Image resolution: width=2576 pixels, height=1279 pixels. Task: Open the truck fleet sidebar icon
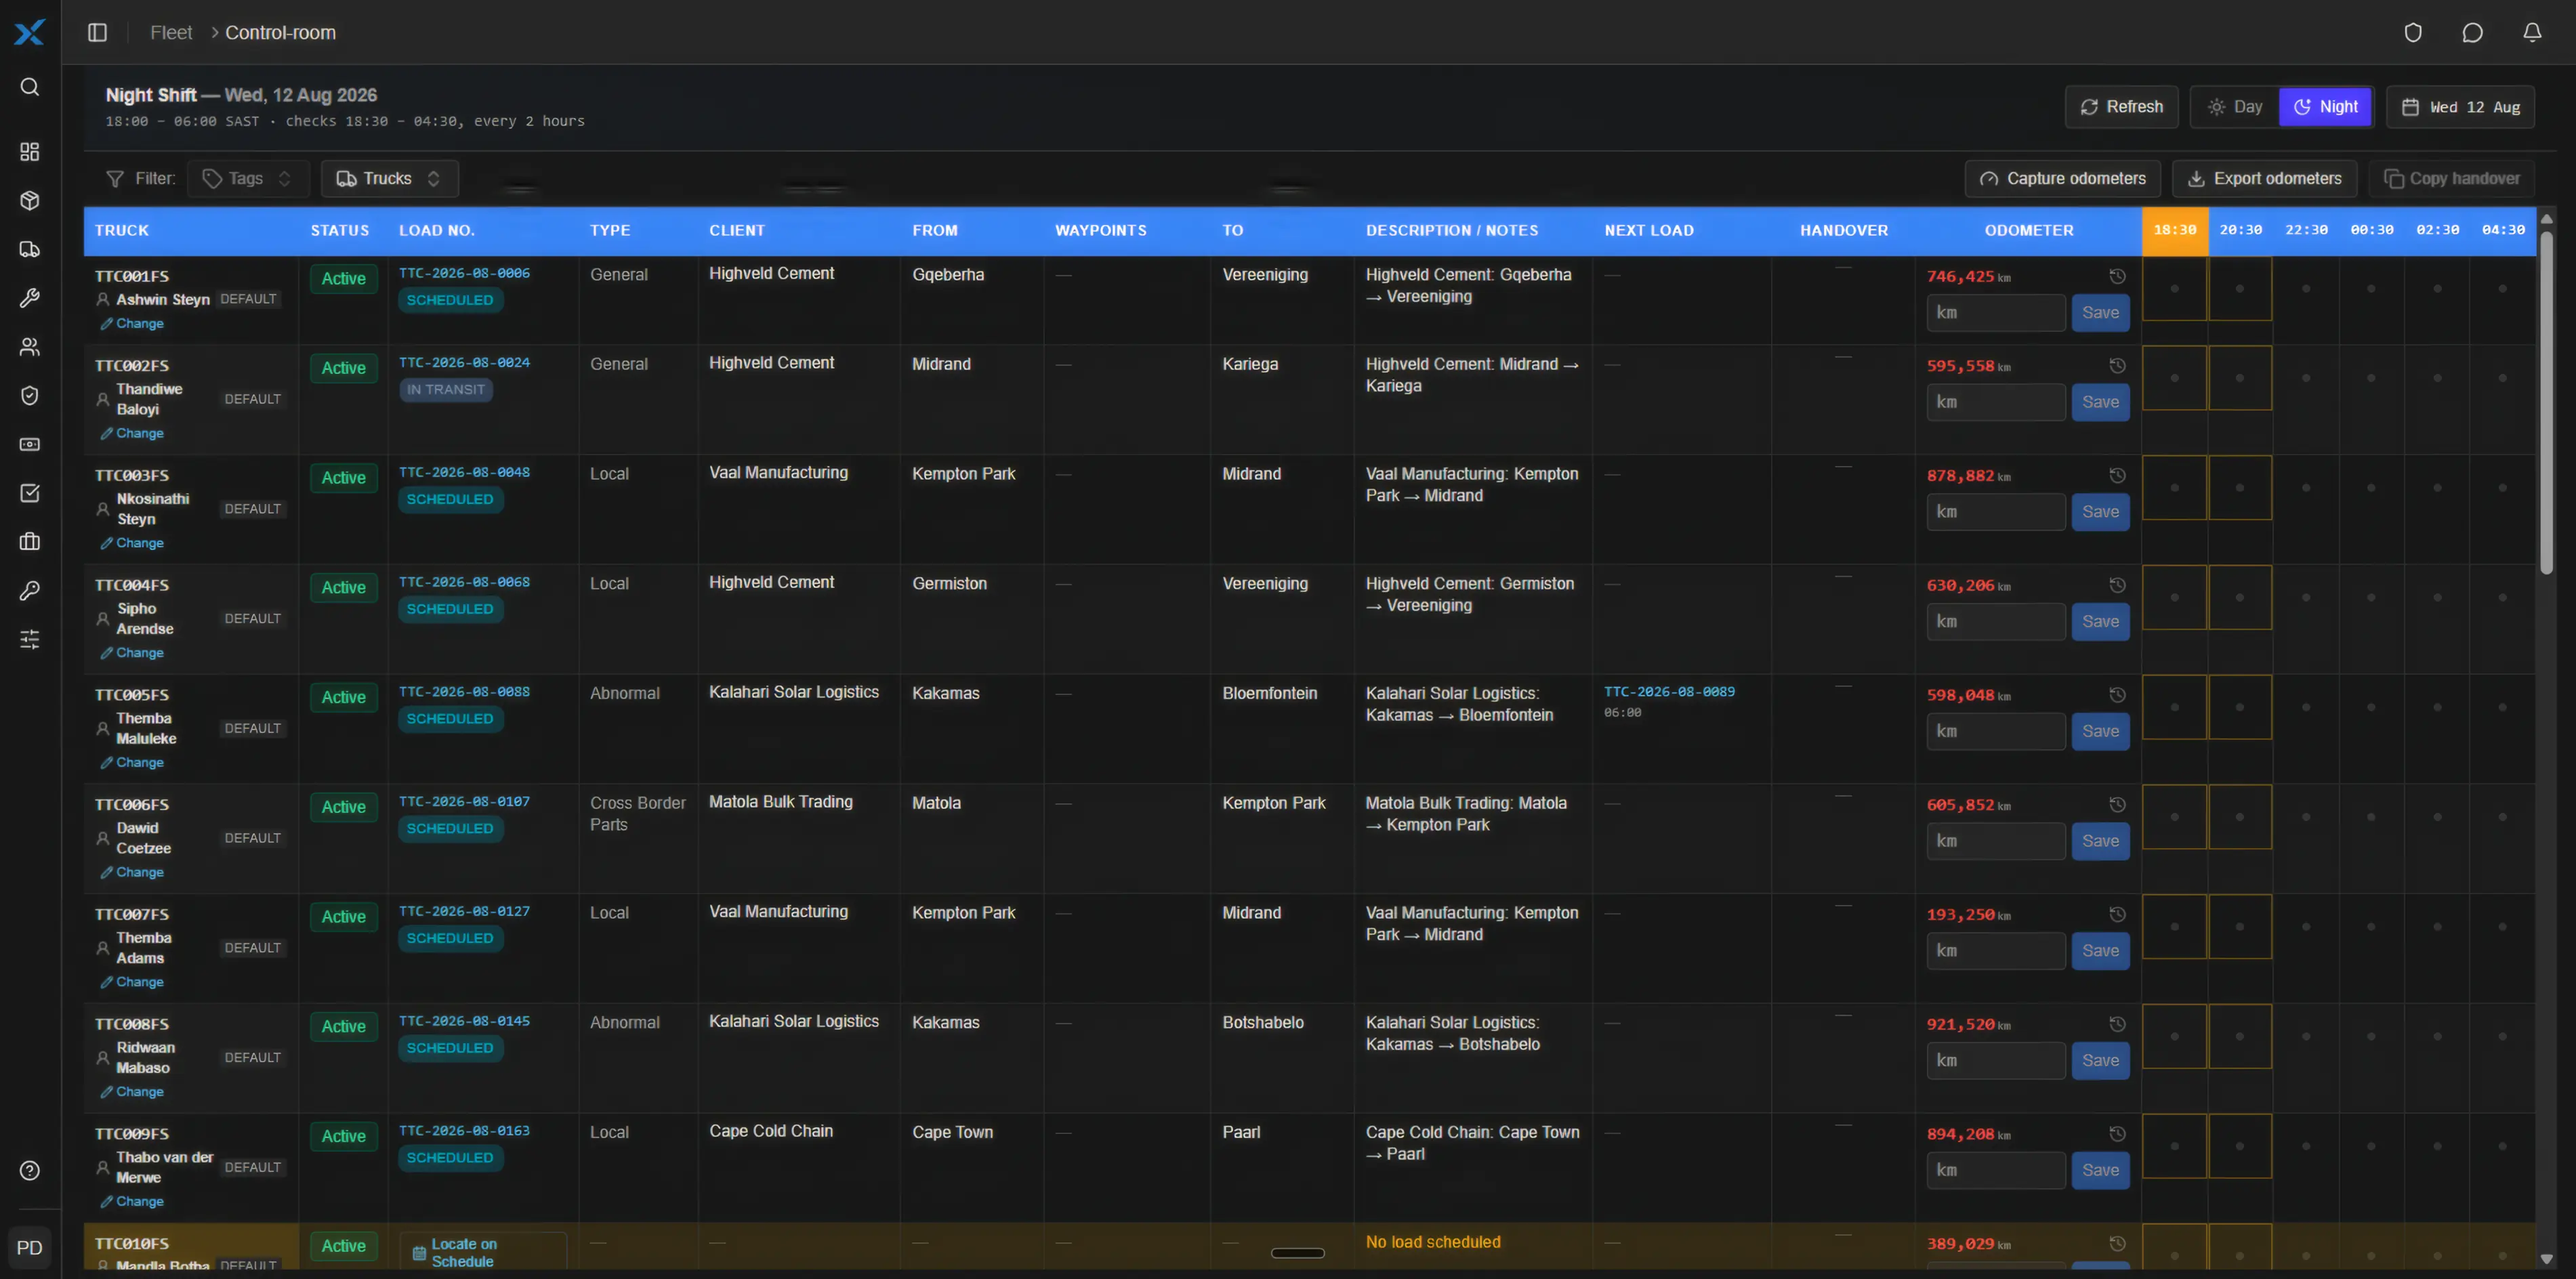pyautogui.click(x=30, y=249)
